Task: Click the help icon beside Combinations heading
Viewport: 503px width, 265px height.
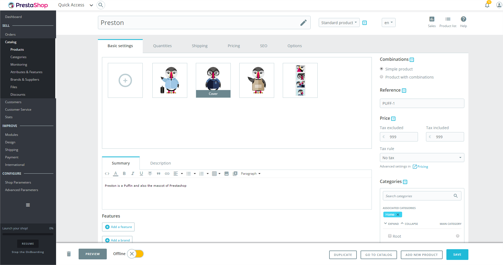Action: point(412,60)
